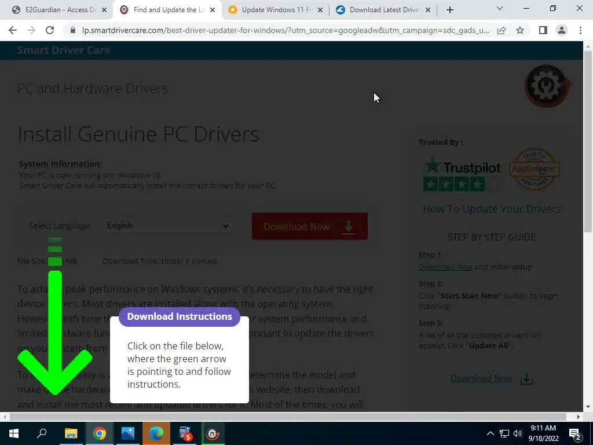Close the E2Guardian tab
This screenshot has height=445, width=593.
click(104, 10)
